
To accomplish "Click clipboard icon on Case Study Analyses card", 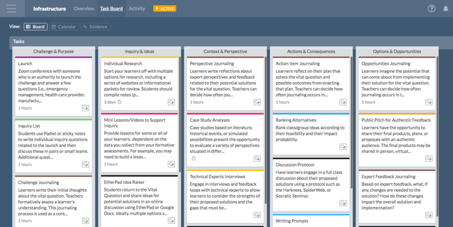I will 193,159.
